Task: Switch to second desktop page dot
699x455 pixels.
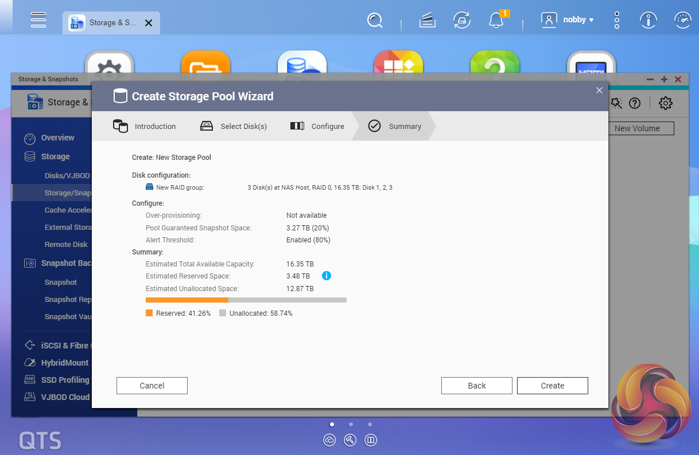Action: [351, 425]
